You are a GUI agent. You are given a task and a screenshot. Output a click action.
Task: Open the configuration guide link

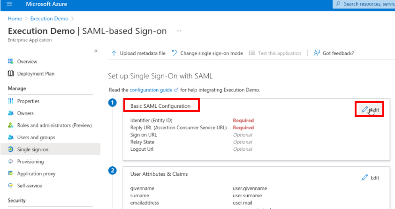point(151,90)
